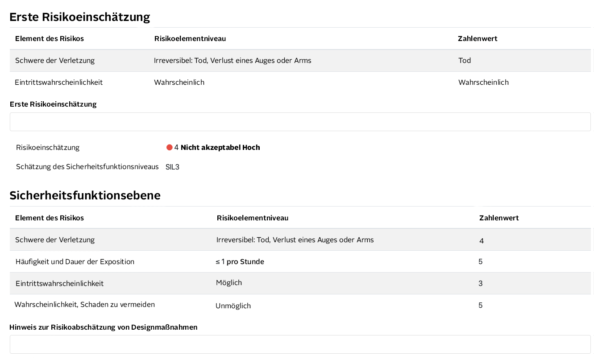The image size is (594, 360).
Task: Select the 'Häufigkeit und Dauer der Exposition' row
Action: 75,262
